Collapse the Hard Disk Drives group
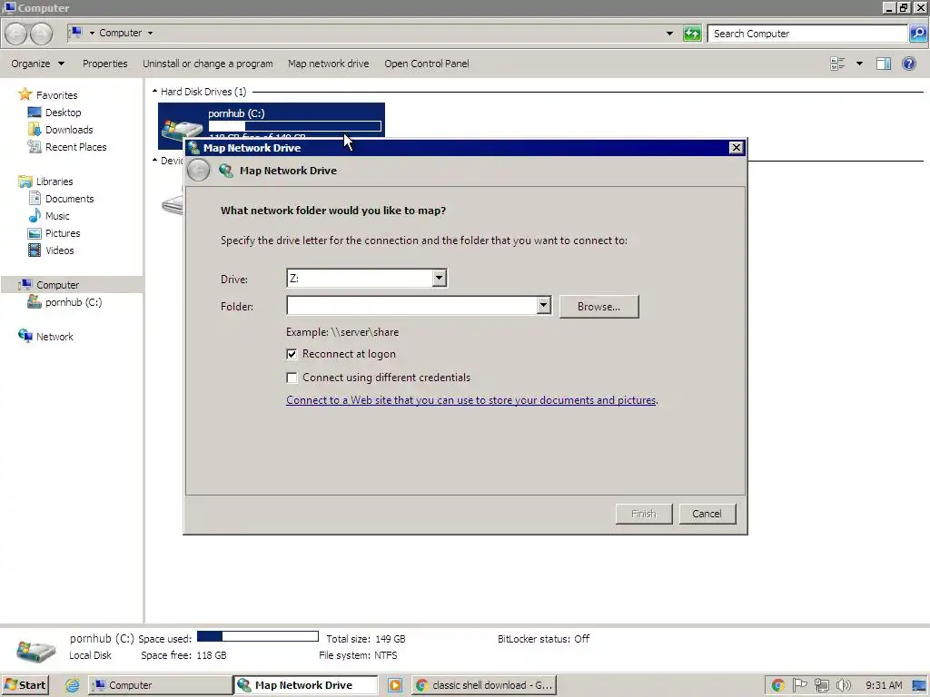This screenshot has height=697, width=930. click(x=154, y=92)
